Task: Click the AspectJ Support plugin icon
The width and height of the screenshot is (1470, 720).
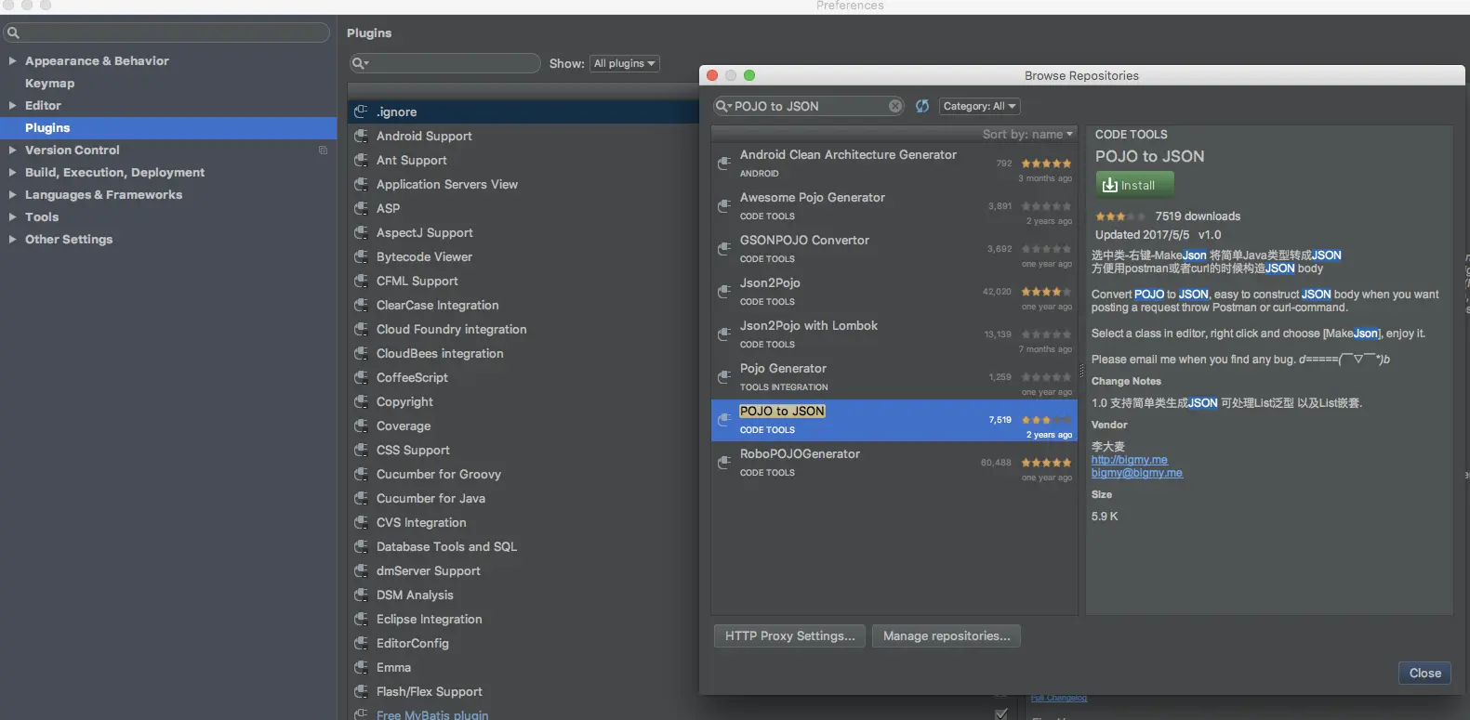Action: [361, 232]
